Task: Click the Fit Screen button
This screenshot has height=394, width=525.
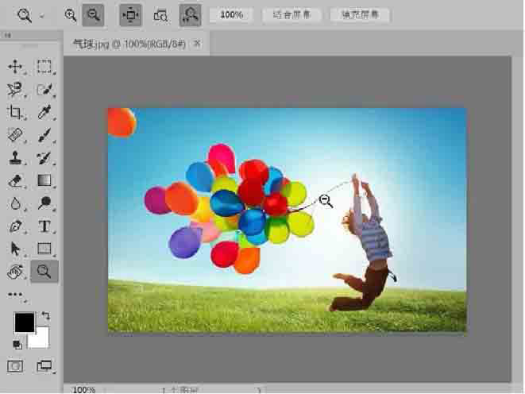Action: pos(291,15)
